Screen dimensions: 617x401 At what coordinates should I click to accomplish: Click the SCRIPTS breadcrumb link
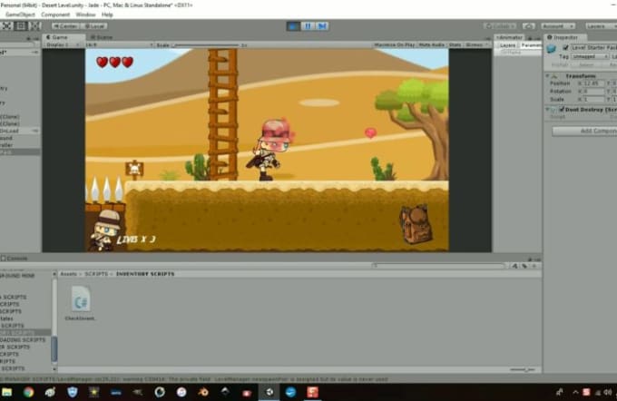(x=96, y=274)
